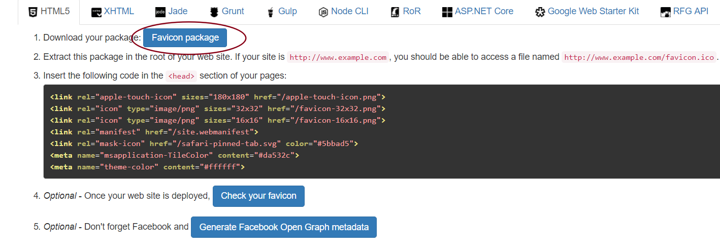720x252 pixels.
Task: Click the XHTML tab icon
Action: [96, 12]
